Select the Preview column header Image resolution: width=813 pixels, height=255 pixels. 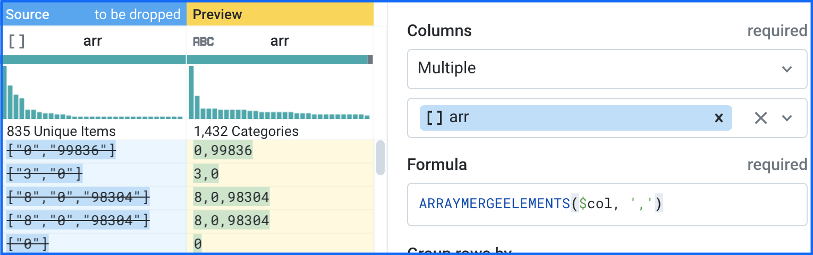(280, 14)
